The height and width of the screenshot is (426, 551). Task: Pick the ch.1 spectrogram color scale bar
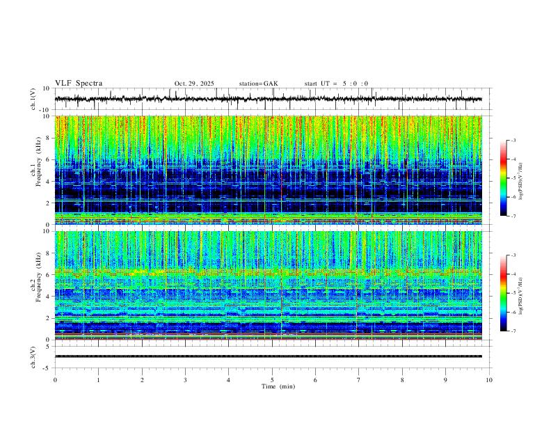(x=503, y=177)
